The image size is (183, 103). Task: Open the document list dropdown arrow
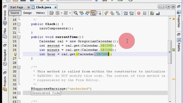[x=168, y=7]
